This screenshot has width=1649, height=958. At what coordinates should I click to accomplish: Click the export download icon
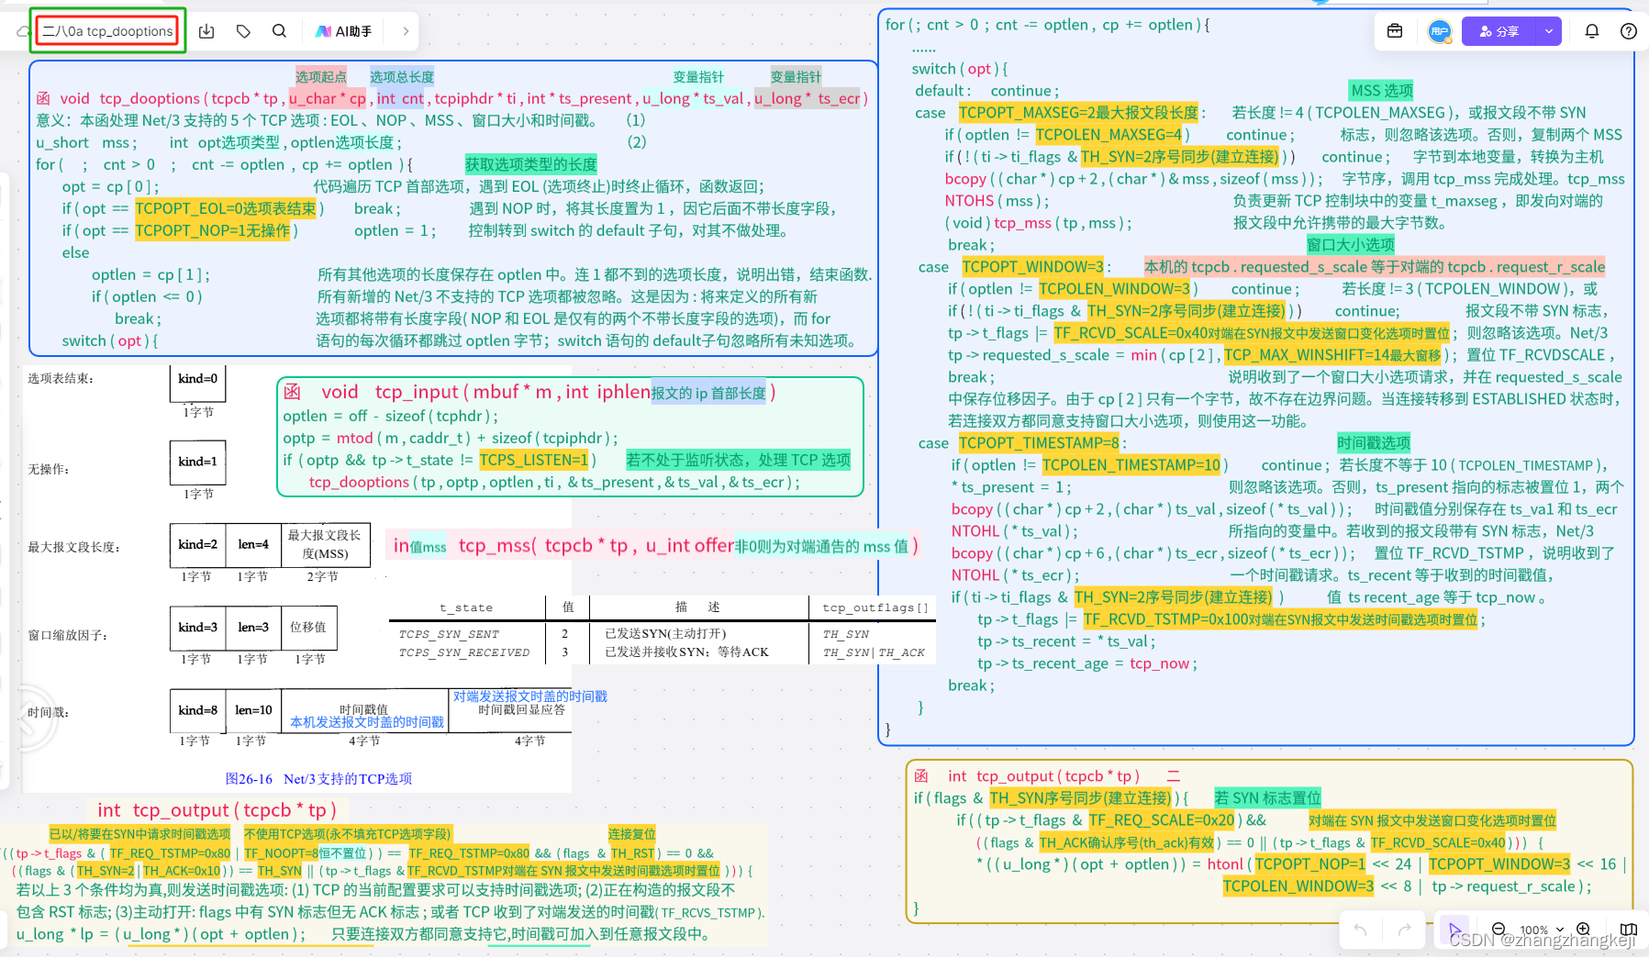[x=206, y=31]
